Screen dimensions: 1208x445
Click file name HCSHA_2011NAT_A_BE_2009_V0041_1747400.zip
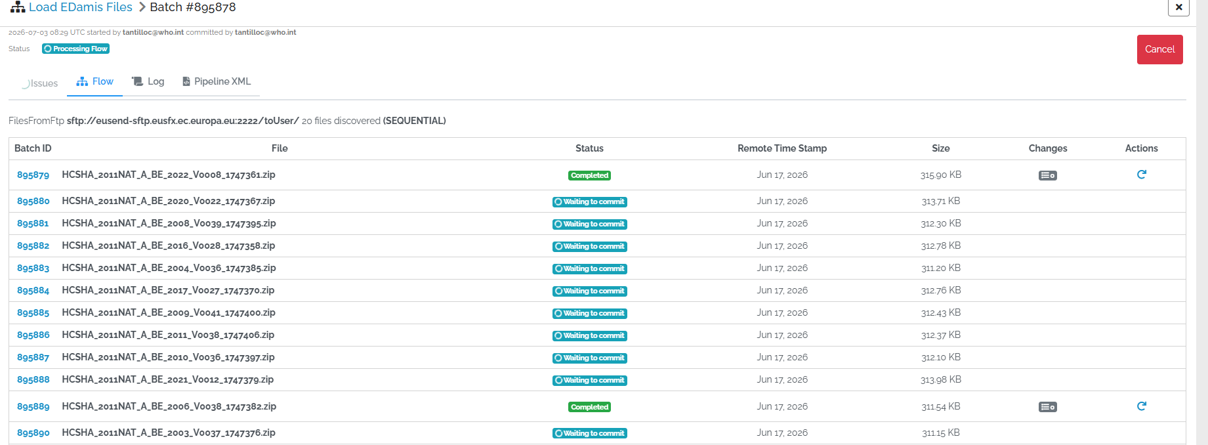pyautogui.click(x=169, y=312)
